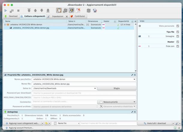
Task: Click into the file name search field
Action: point(108,123)
